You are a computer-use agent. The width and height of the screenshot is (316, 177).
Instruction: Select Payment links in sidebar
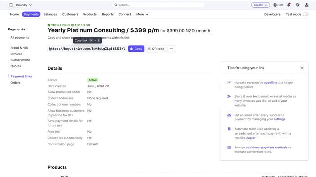pyautogui.click(x=21, y=76)
